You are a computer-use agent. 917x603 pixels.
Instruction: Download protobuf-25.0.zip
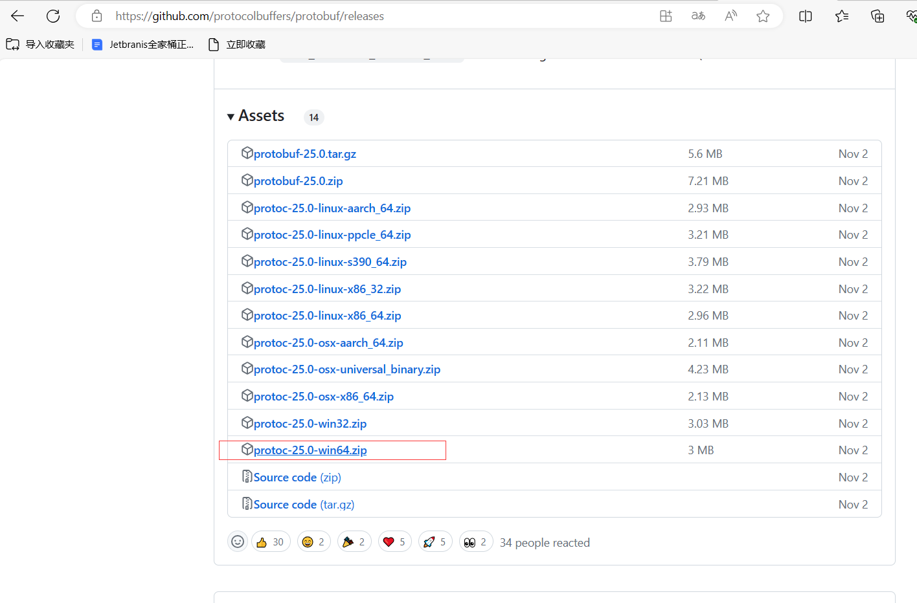[298, 181]
